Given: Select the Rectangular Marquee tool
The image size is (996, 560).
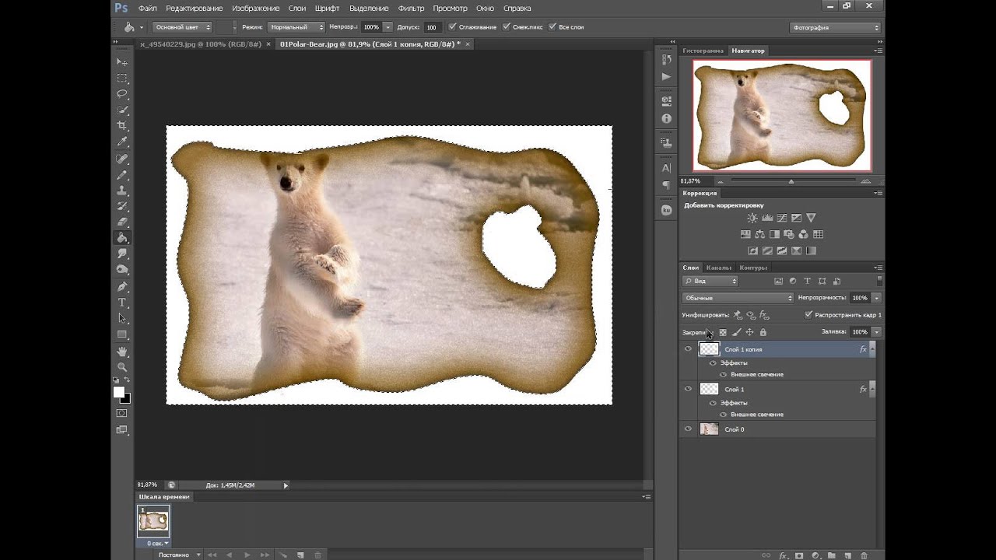Looking at the screenshot, I should [x=122, y=78].
